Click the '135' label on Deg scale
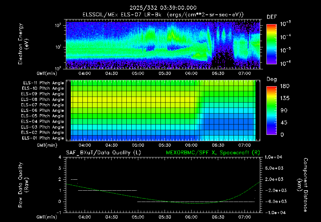Image resolution: width=321 pixels, height=222 pixels. pos(285,98)
